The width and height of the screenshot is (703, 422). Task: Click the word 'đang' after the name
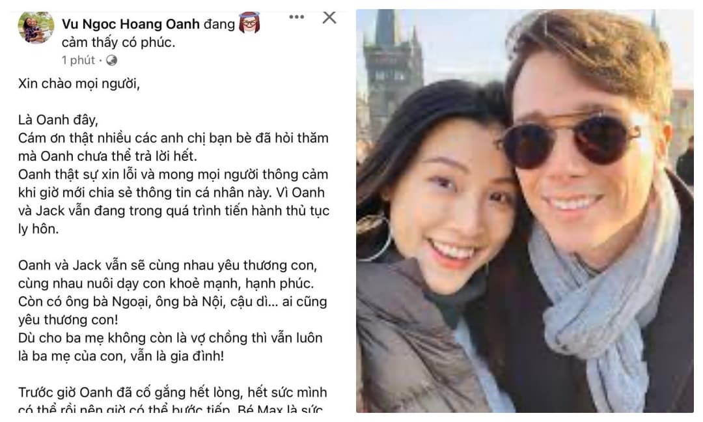tap(219, 24)
